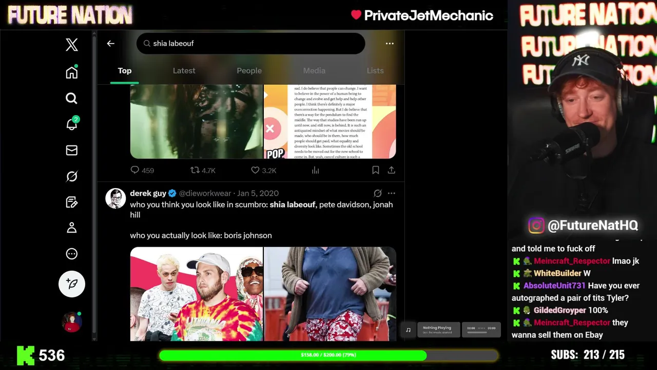Click the heart PrivateJetMechanic label
This screenshot has width=657, height=370.
(x=422, y=15)
